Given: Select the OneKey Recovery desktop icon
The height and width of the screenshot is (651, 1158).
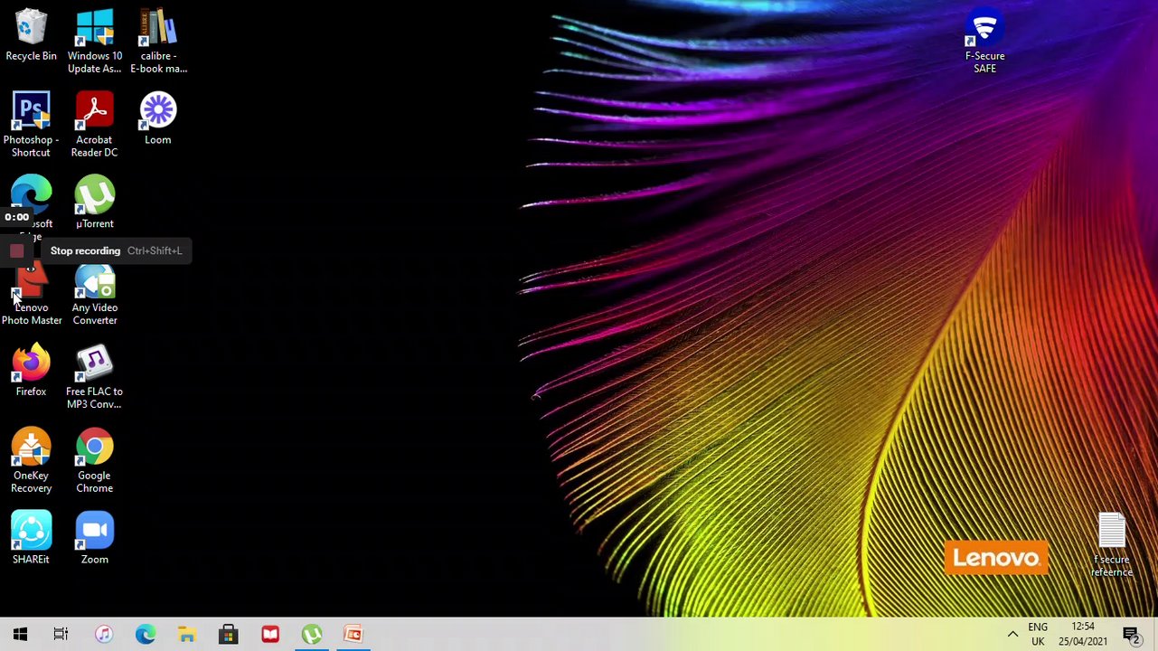Looking at the screenshot, I should [31, 461].
